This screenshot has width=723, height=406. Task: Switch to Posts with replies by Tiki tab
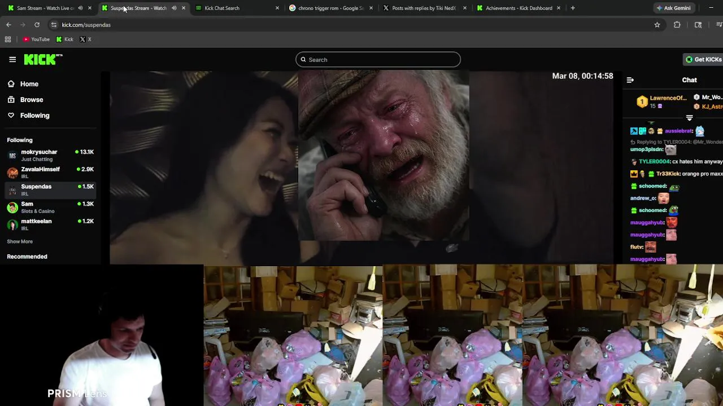point(424,8)
